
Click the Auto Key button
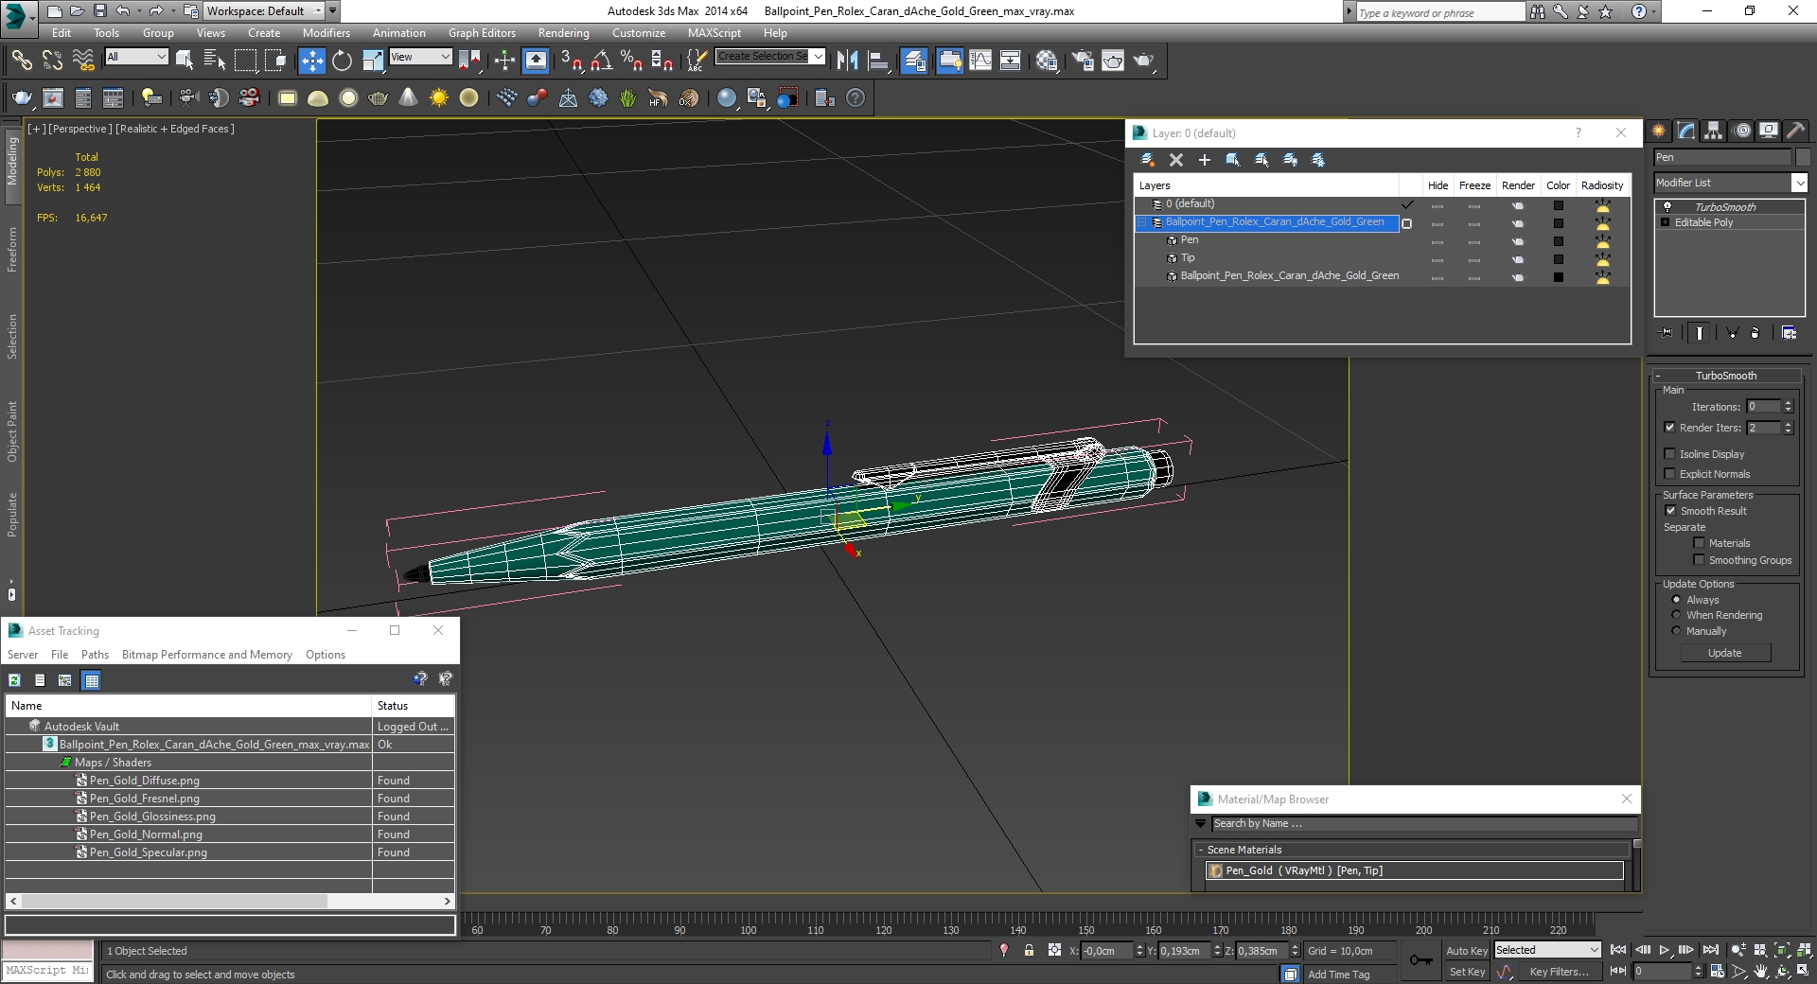point(1466,951)
